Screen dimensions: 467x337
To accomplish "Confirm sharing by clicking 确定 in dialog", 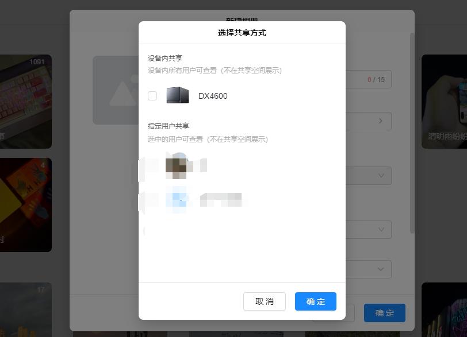I will click(315, 301).
